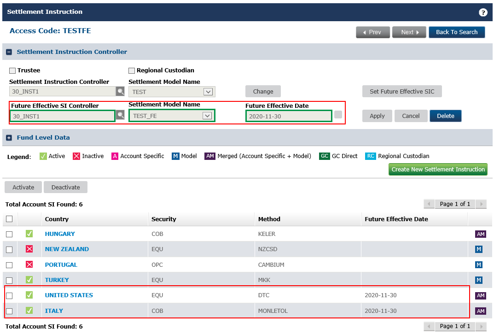
Task: Click the Apply button
Action: [x=377, y=116]
